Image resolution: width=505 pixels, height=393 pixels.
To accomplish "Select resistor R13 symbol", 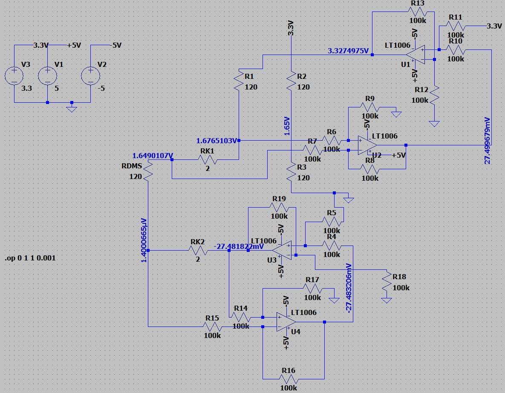I will click(418, 12).
